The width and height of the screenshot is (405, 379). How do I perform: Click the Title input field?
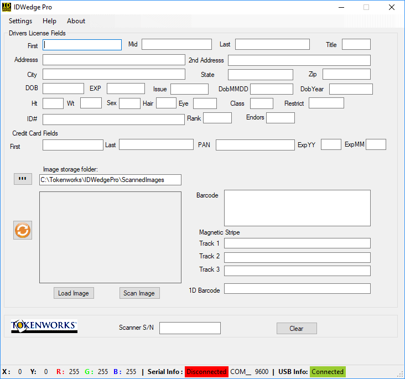[x=356, y=44]
